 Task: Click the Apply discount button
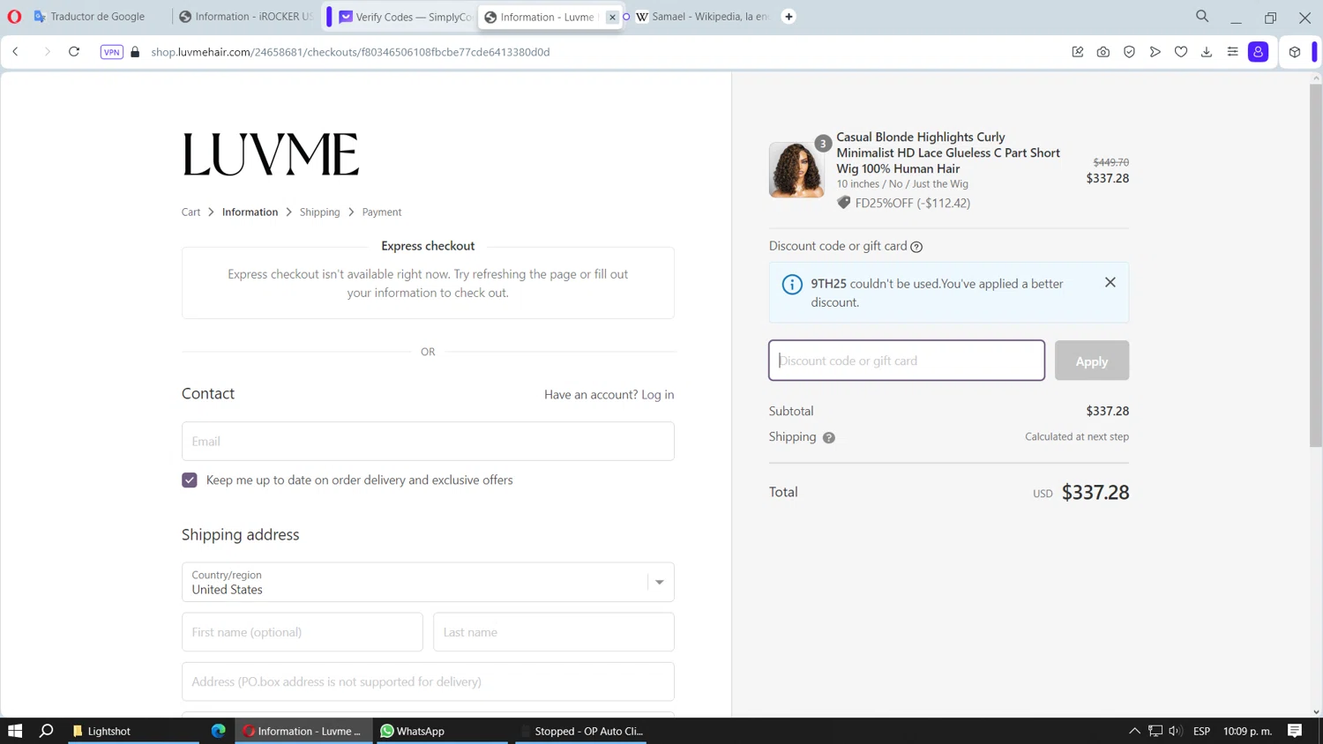click(x=1092, y=361)
